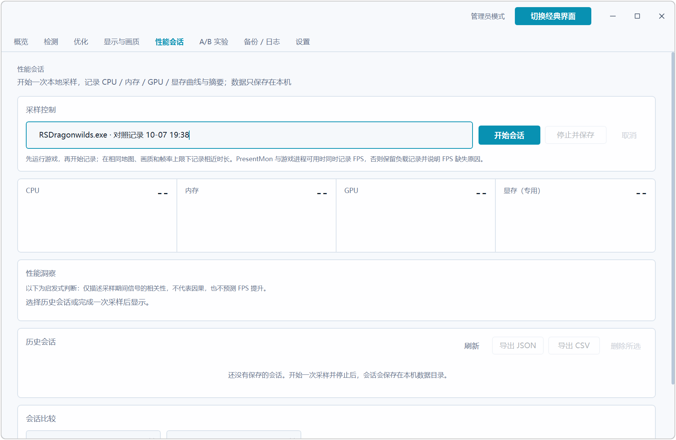Open the 设置 tab
This screenshot has width=676, height=440.
pyautogui.click(x=303, y=42)
